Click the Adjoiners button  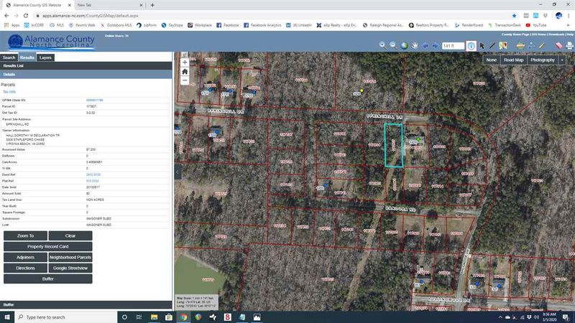[x=25, y=258]
